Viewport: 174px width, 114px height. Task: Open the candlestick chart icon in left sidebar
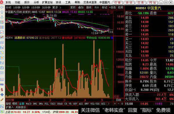(x=2, y=37)
